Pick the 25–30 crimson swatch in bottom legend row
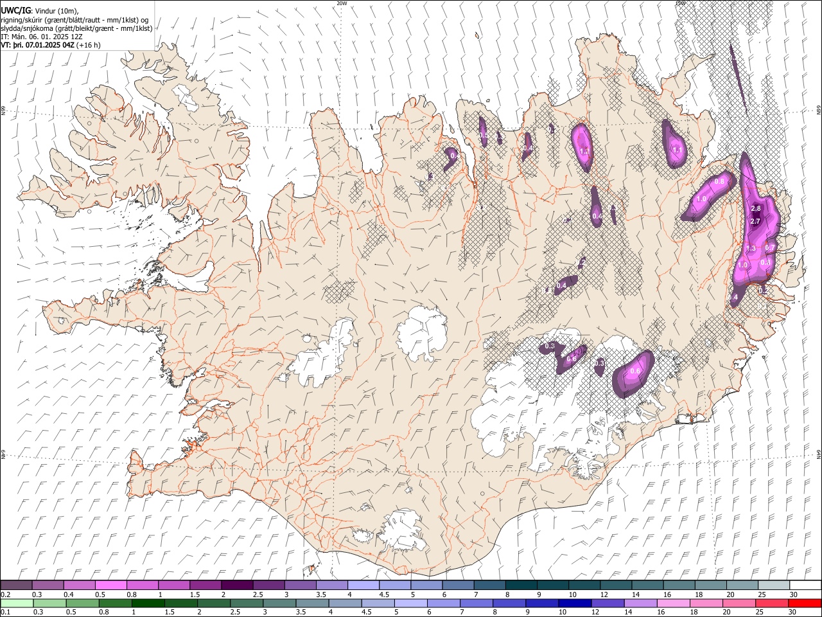 tap(772, 603)
